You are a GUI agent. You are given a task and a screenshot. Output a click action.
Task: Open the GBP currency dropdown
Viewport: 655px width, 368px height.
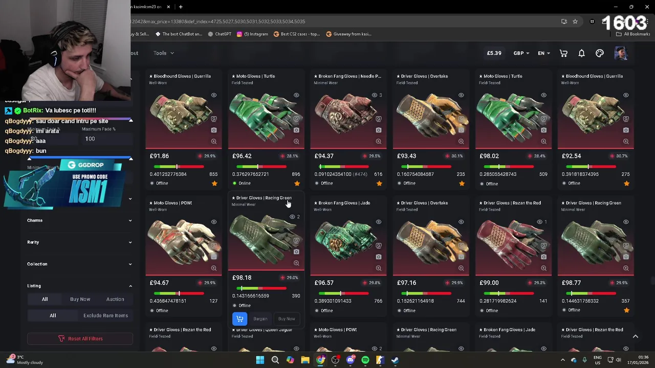(x=522, y=53)
